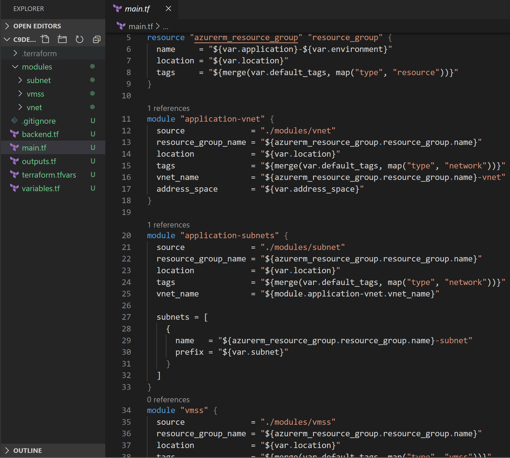Collapse the modules folder
510x458 pixels.
tap(53, 67)
